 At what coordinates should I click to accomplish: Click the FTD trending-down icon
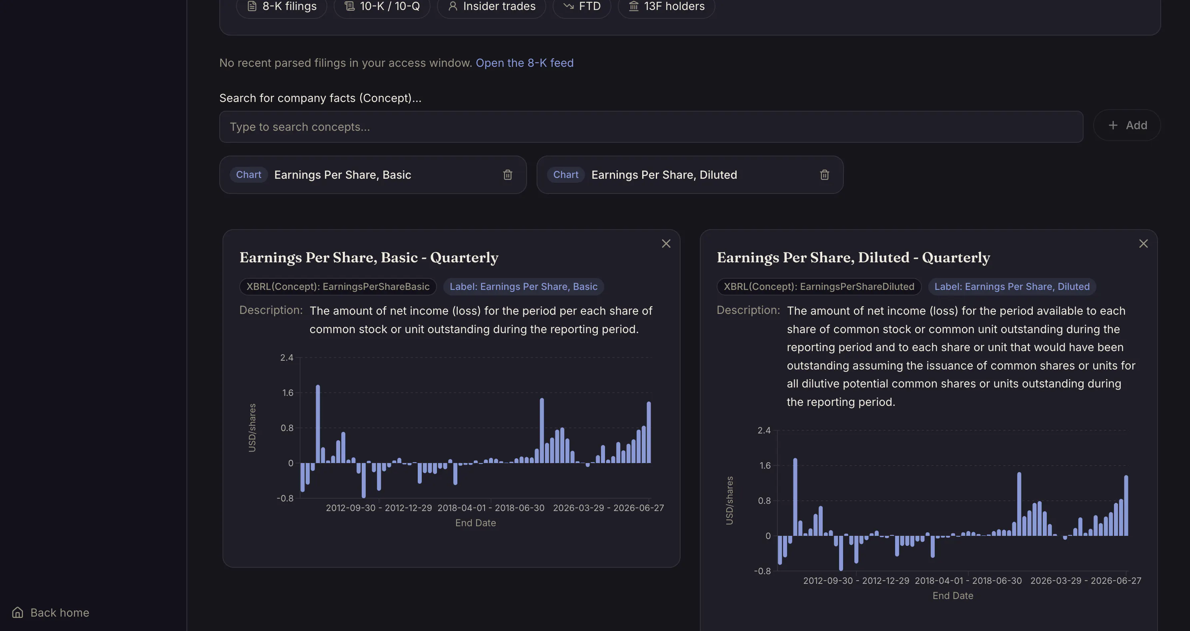[x=569, y=6]
